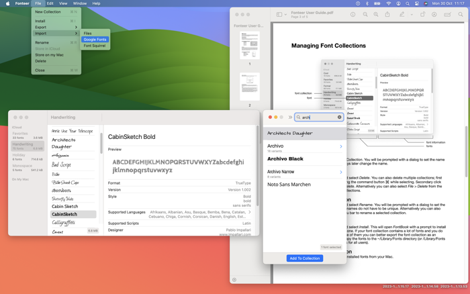470x294 pixels.
Task: Open the Fonteer application menu
Action: (x=22, y=3)
